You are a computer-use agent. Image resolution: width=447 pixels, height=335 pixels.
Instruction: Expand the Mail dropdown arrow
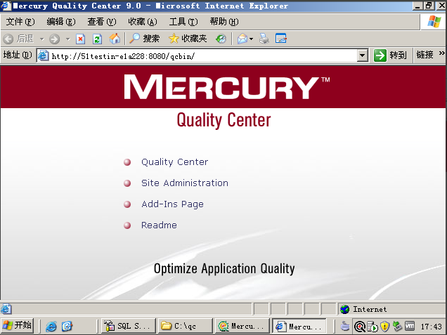[251, 39]
